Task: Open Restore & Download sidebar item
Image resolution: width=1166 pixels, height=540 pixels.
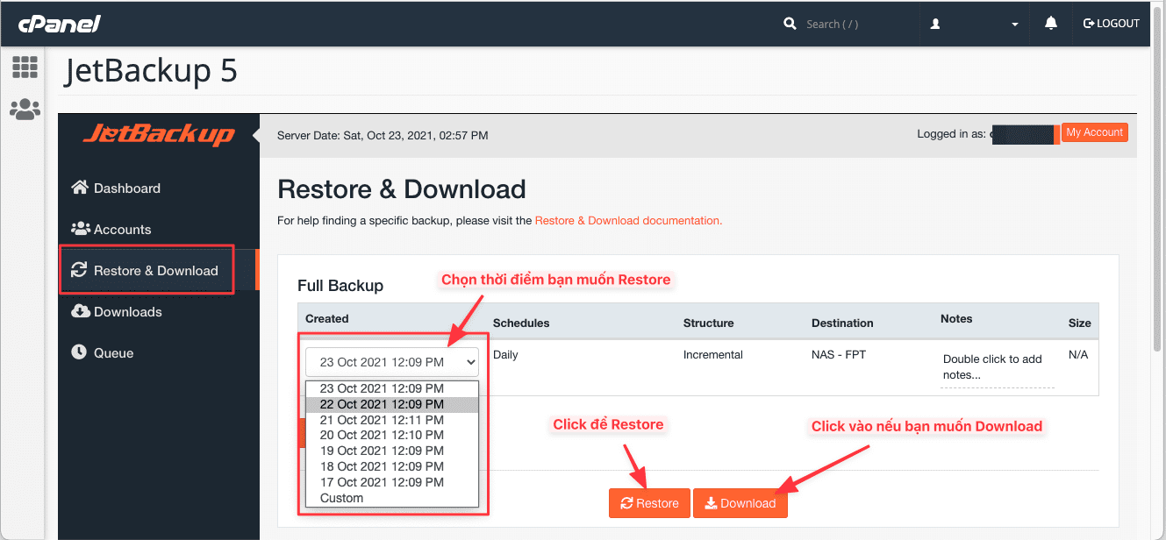Action: pyautogui.click(x=155, y=271)
